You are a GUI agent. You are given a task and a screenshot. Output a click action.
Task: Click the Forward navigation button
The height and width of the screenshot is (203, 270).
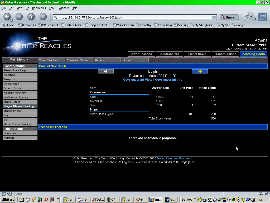[19, 17]
